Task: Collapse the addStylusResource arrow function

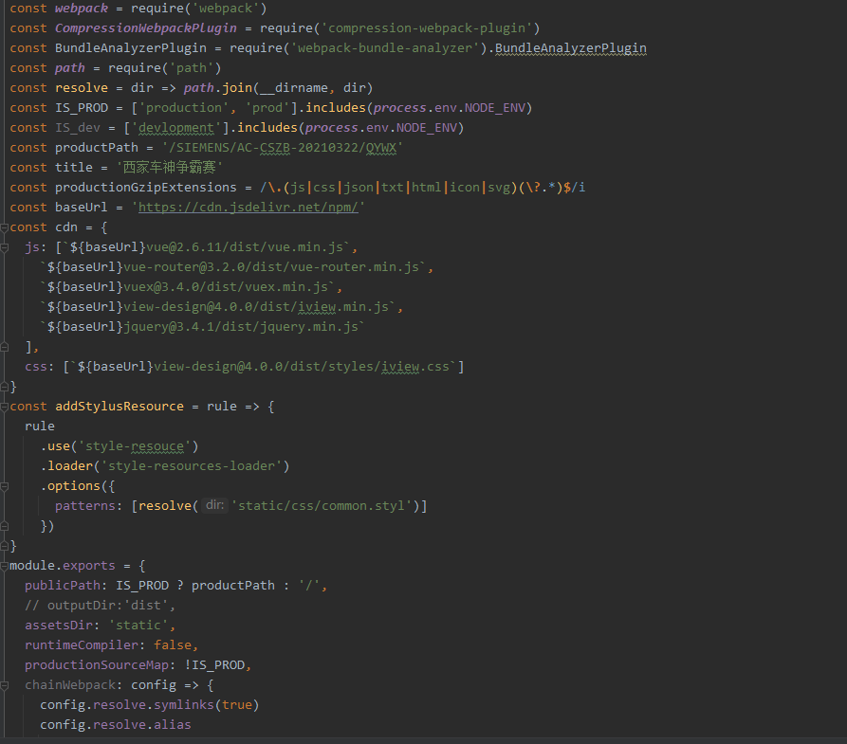Action: [4, 406]
